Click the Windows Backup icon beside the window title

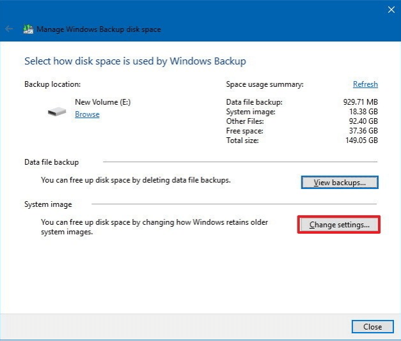pos(28,29)
